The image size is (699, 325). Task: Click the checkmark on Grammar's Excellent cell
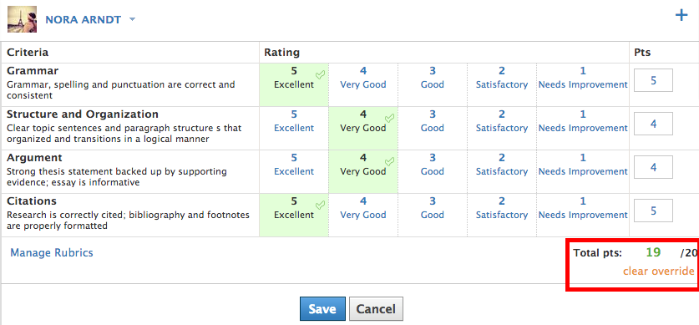[x=320, y=75]
